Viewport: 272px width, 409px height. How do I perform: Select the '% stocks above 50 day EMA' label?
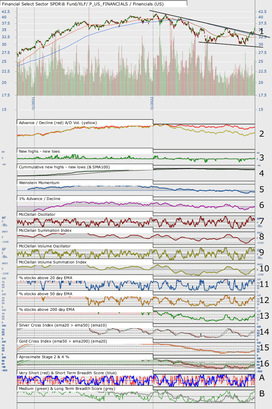click(46, 293)
